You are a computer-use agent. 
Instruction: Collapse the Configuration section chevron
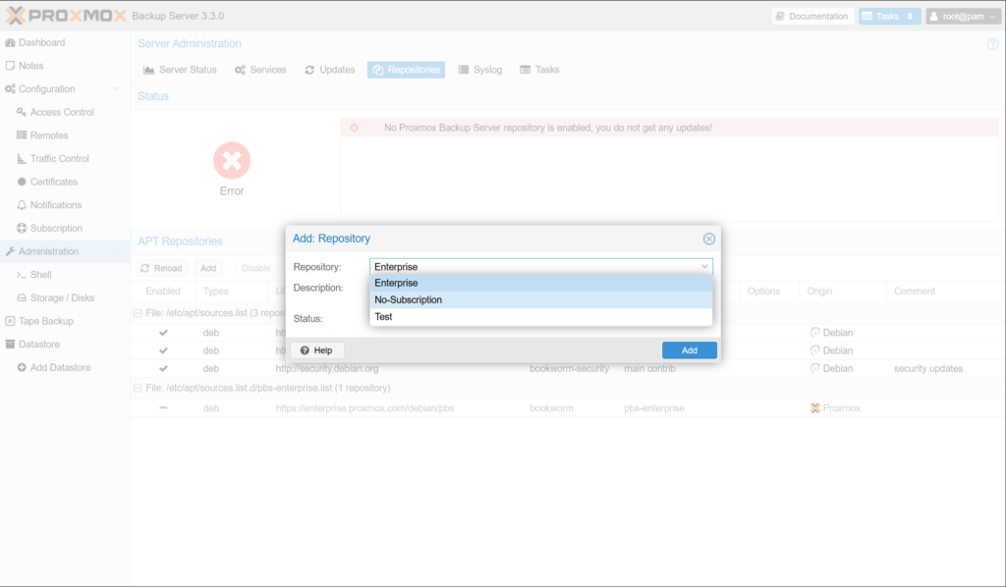click(116, 89)
